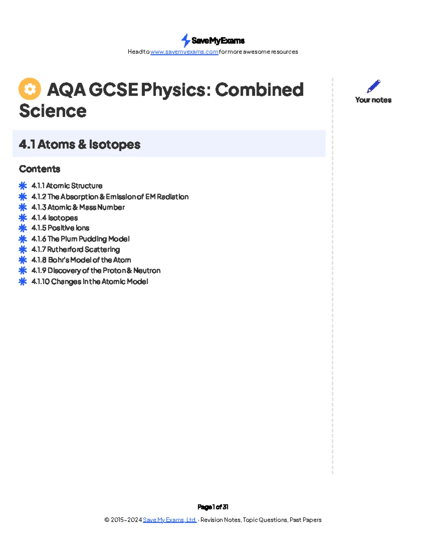Click the 4.1 Atoms & Isotopes section heading

(80, 144)
